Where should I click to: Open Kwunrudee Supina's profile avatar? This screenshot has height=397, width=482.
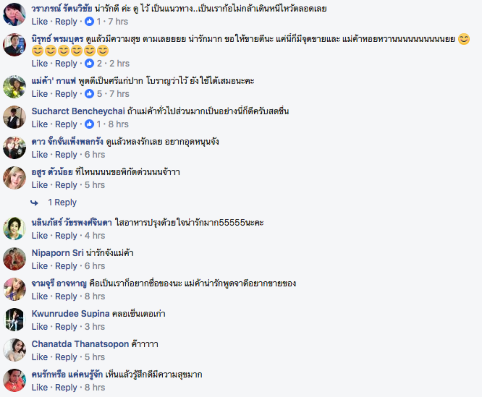(14, 319)
